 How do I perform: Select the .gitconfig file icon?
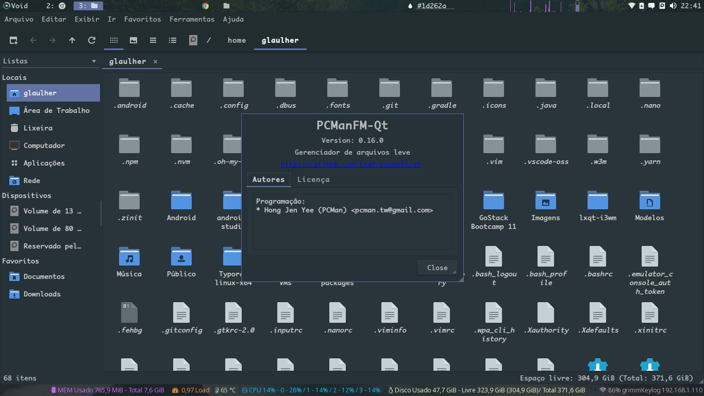point(181,313)
